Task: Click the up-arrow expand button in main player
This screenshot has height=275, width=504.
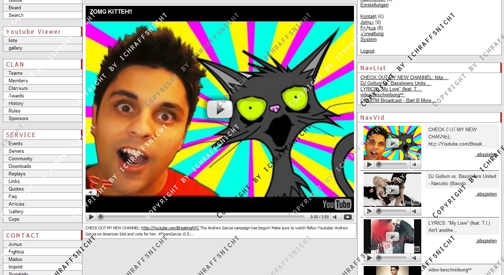Action: point(348,217)
